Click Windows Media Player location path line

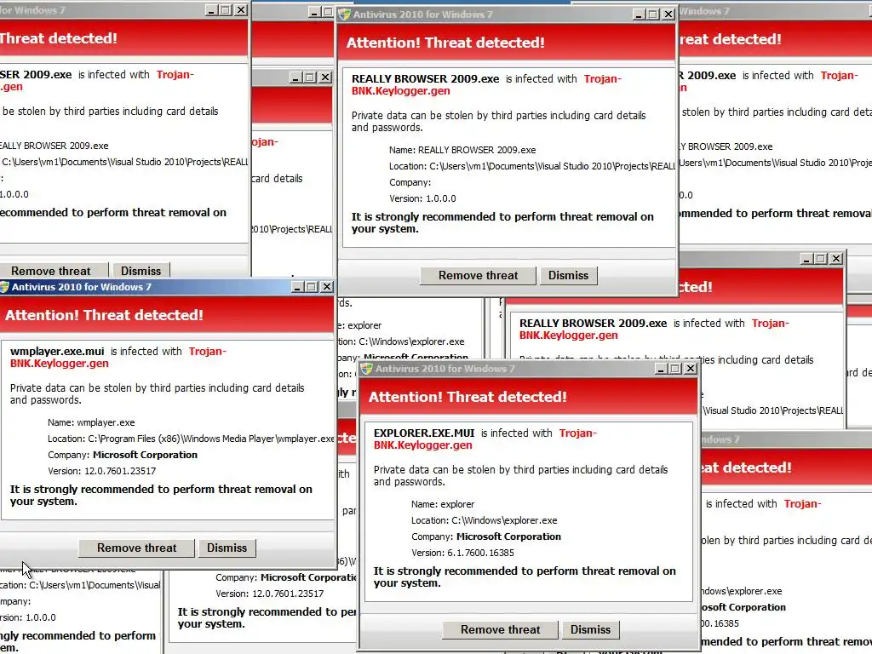(x=191, y=439)
